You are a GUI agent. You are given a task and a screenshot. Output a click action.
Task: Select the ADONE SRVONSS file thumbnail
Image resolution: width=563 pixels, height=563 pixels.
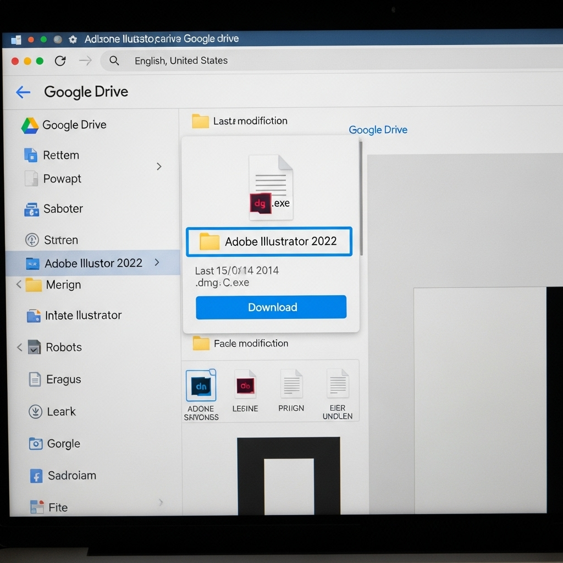[x=201, y=394]
